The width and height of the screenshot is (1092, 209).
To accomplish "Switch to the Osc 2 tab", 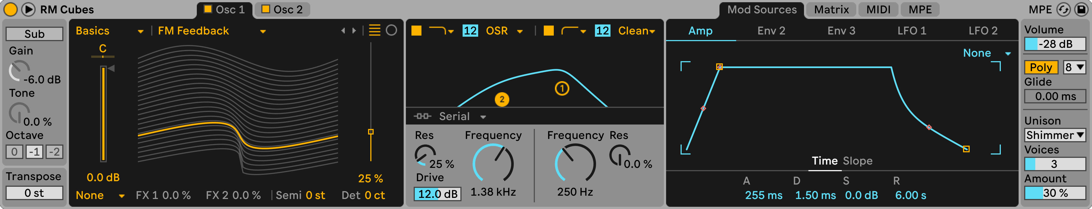I will pyautogui.click(x=282, y=9).
